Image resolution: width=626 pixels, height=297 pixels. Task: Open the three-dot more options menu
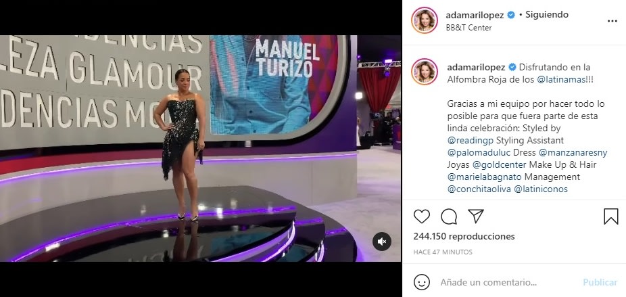click(x=612, y=21)
